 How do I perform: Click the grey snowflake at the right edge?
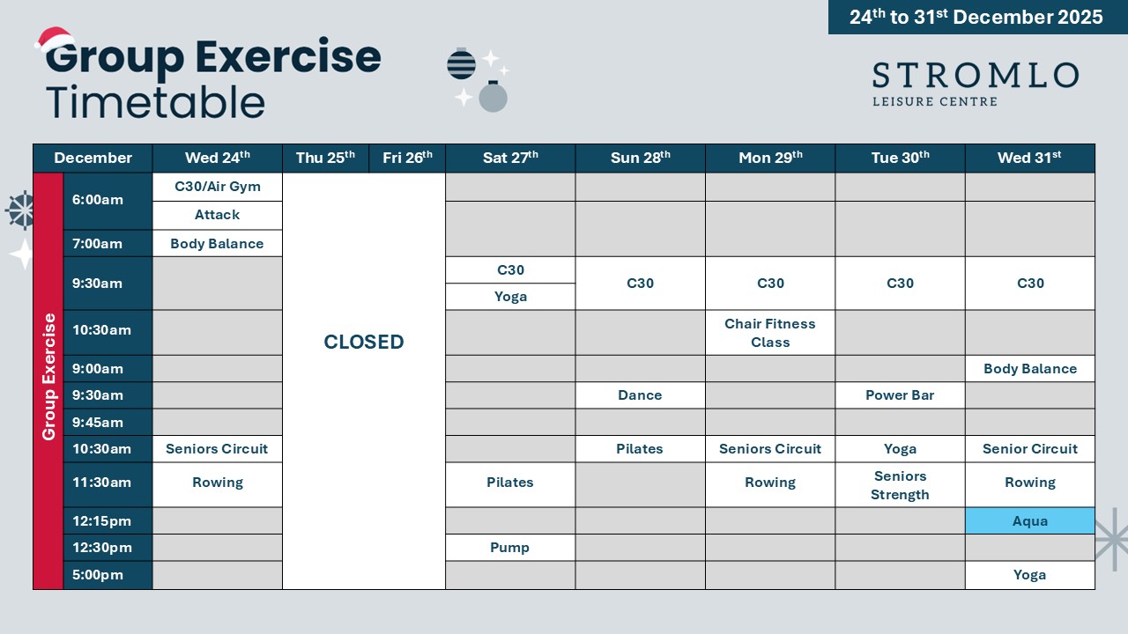[1111, 539]
